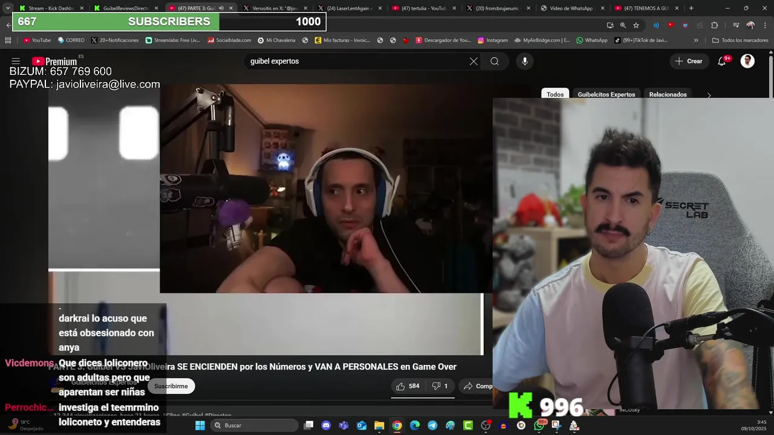The height and width of the screenshot is (435, 774).
Task: Click the magnifier search button on YouTube
Action: (x=495, y=61)
